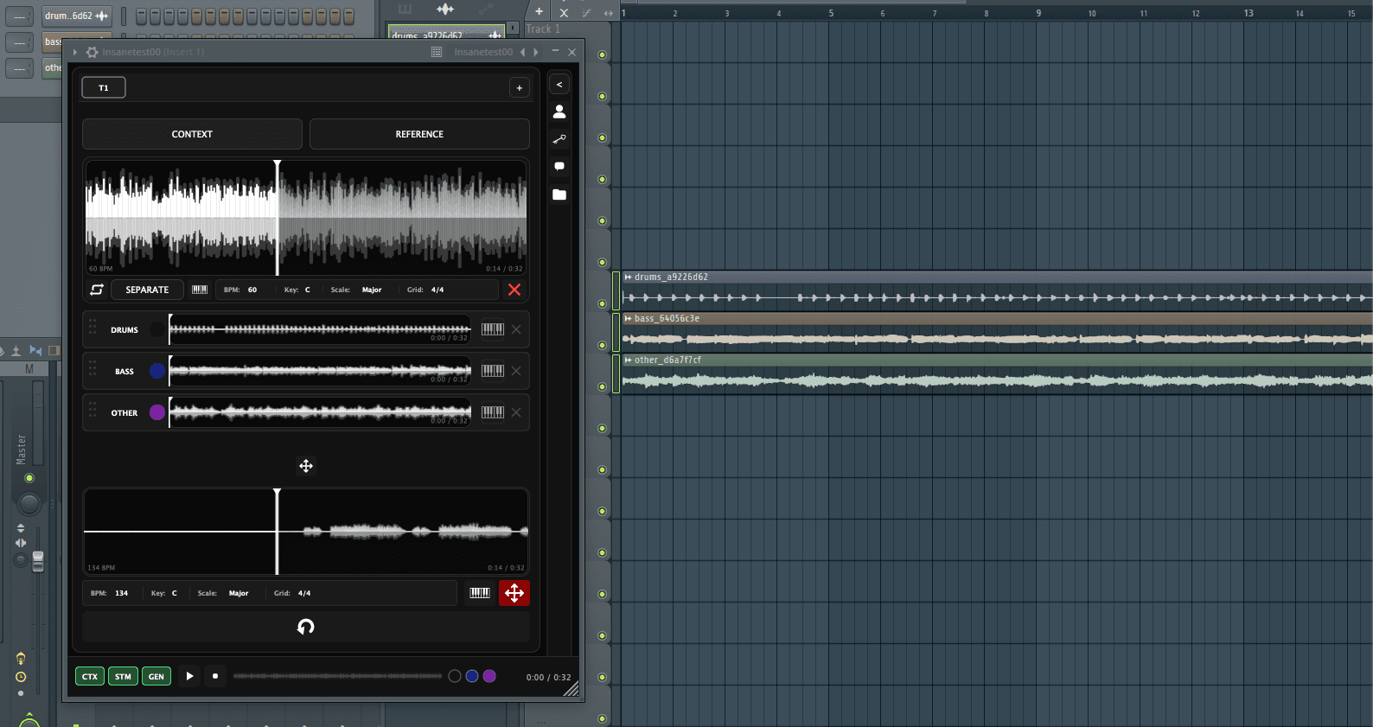Toggle the CTX button in bottom bar
Image resolution: width=1373 pixels, height=727 pixels.
coord(90,677)
